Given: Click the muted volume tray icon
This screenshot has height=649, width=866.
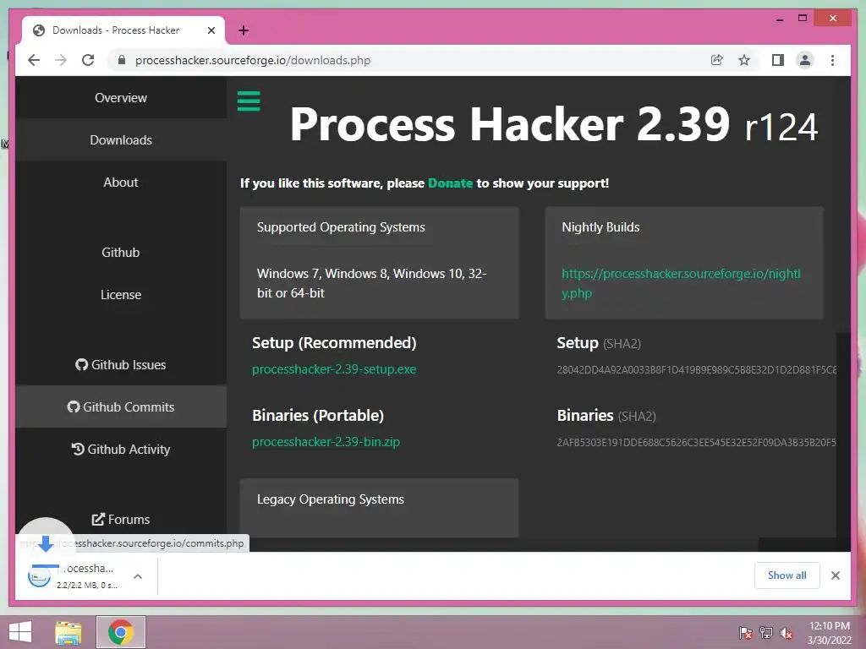Looking at the screenshot, I should [787, 633].
